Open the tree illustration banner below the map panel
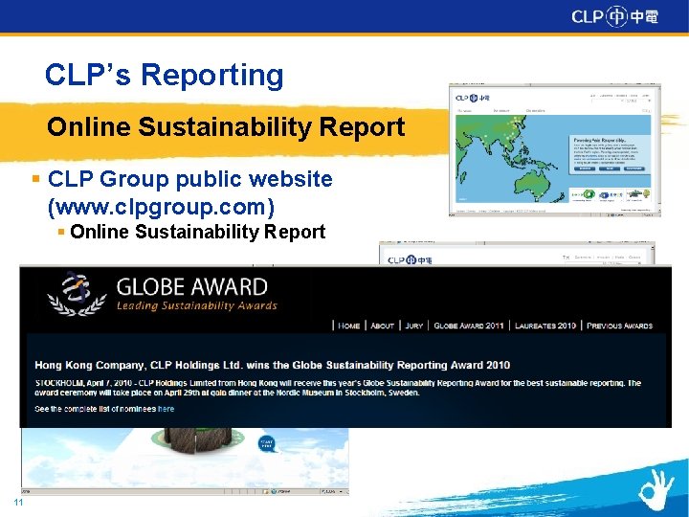Viewport: 689px width, 517px height. point(638,195)
